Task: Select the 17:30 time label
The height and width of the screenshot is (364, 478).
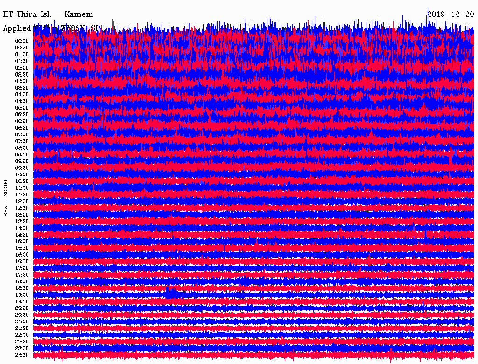Action: (x=21, y=275)
